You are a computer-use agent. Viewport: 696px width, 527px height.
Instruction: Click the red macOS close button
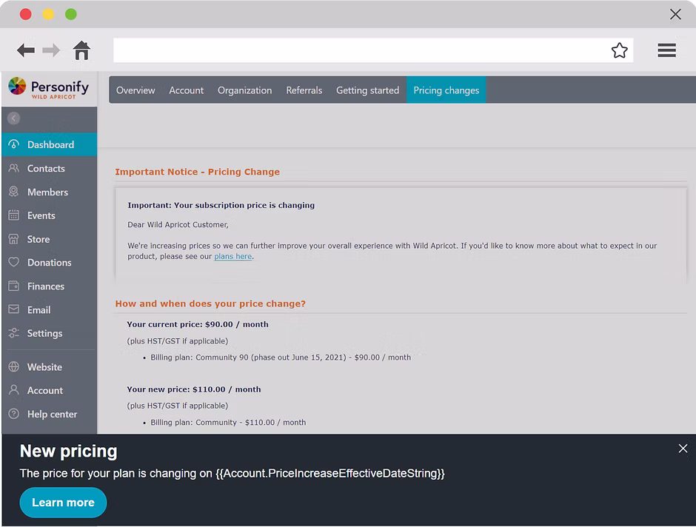tap(26, 14)
